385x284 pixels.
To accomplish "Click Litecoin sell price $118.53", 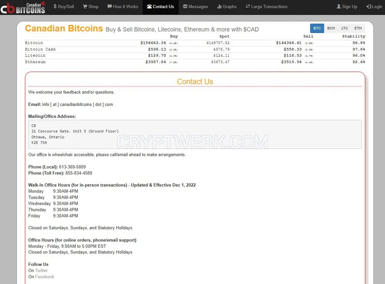I will [x=293, y=55].
